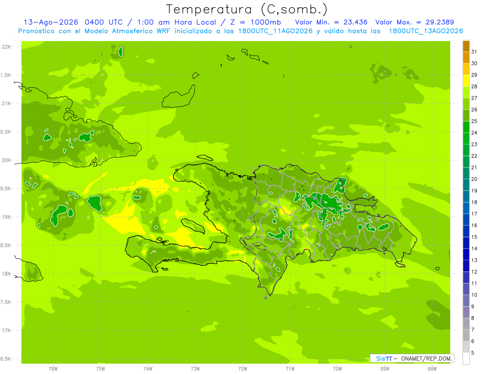The image size is (485, 374).
Task: Click the 68W longitude axis label
Action: 432,368
